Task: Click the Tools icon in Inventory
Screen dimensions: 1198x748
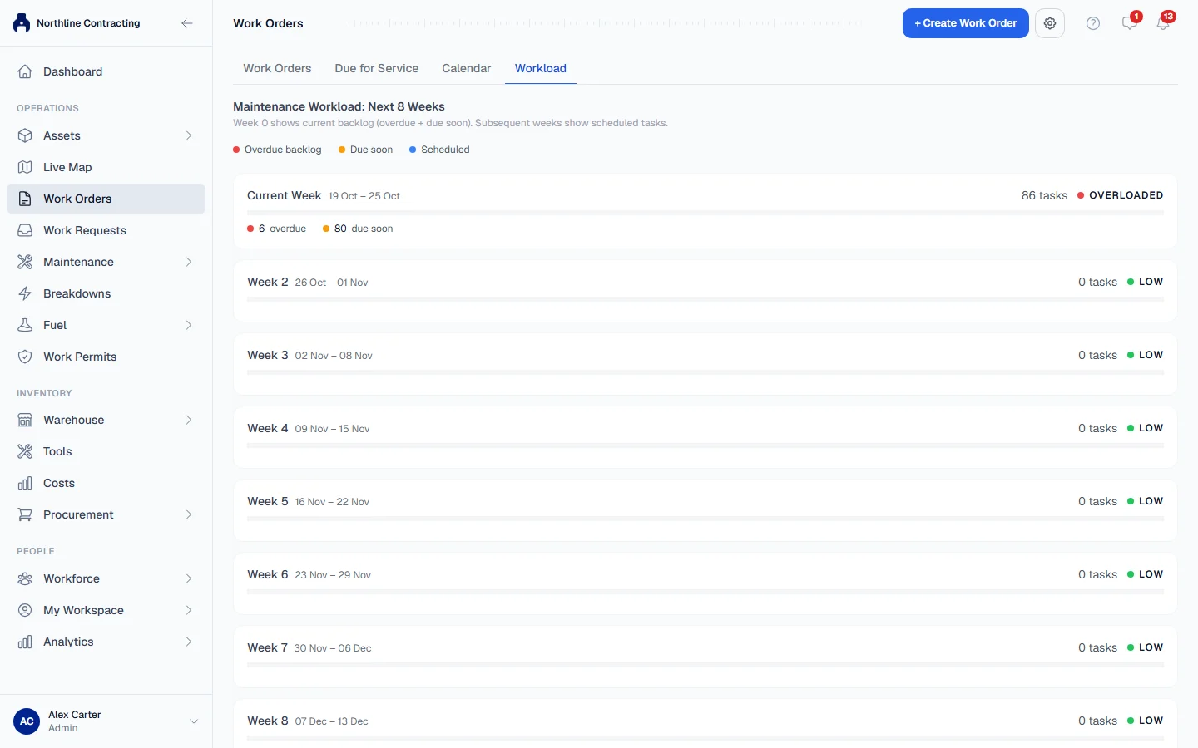Action: (x=25, y=451)
